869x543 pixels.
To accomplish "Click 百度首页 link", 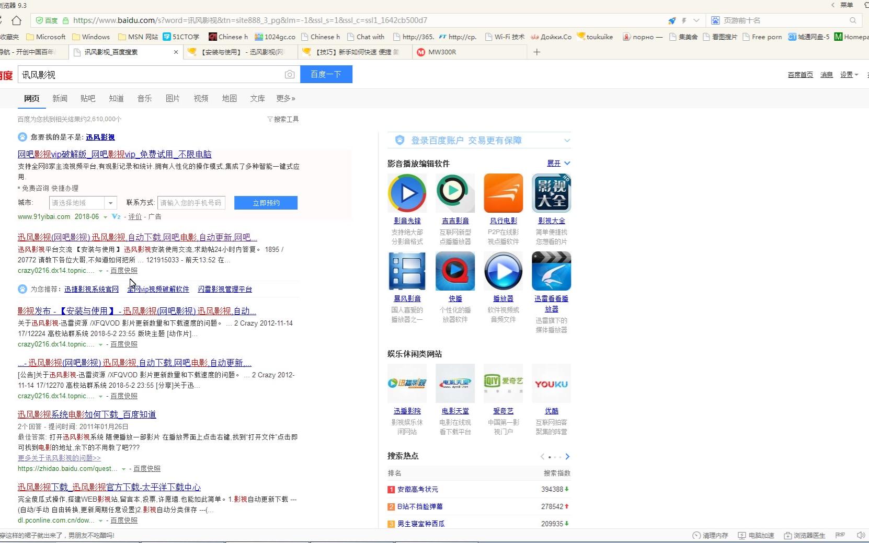I will click(x=801, y=75).
